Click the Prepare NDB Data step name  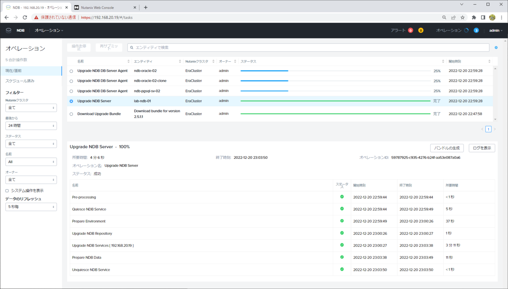click(86, 257)
